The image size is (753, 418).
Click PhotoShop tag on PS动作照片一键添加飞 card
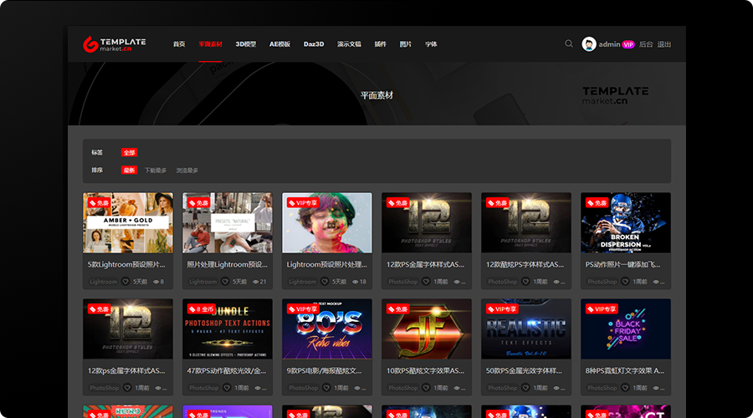pyautogui.click(x=602, y=282)
